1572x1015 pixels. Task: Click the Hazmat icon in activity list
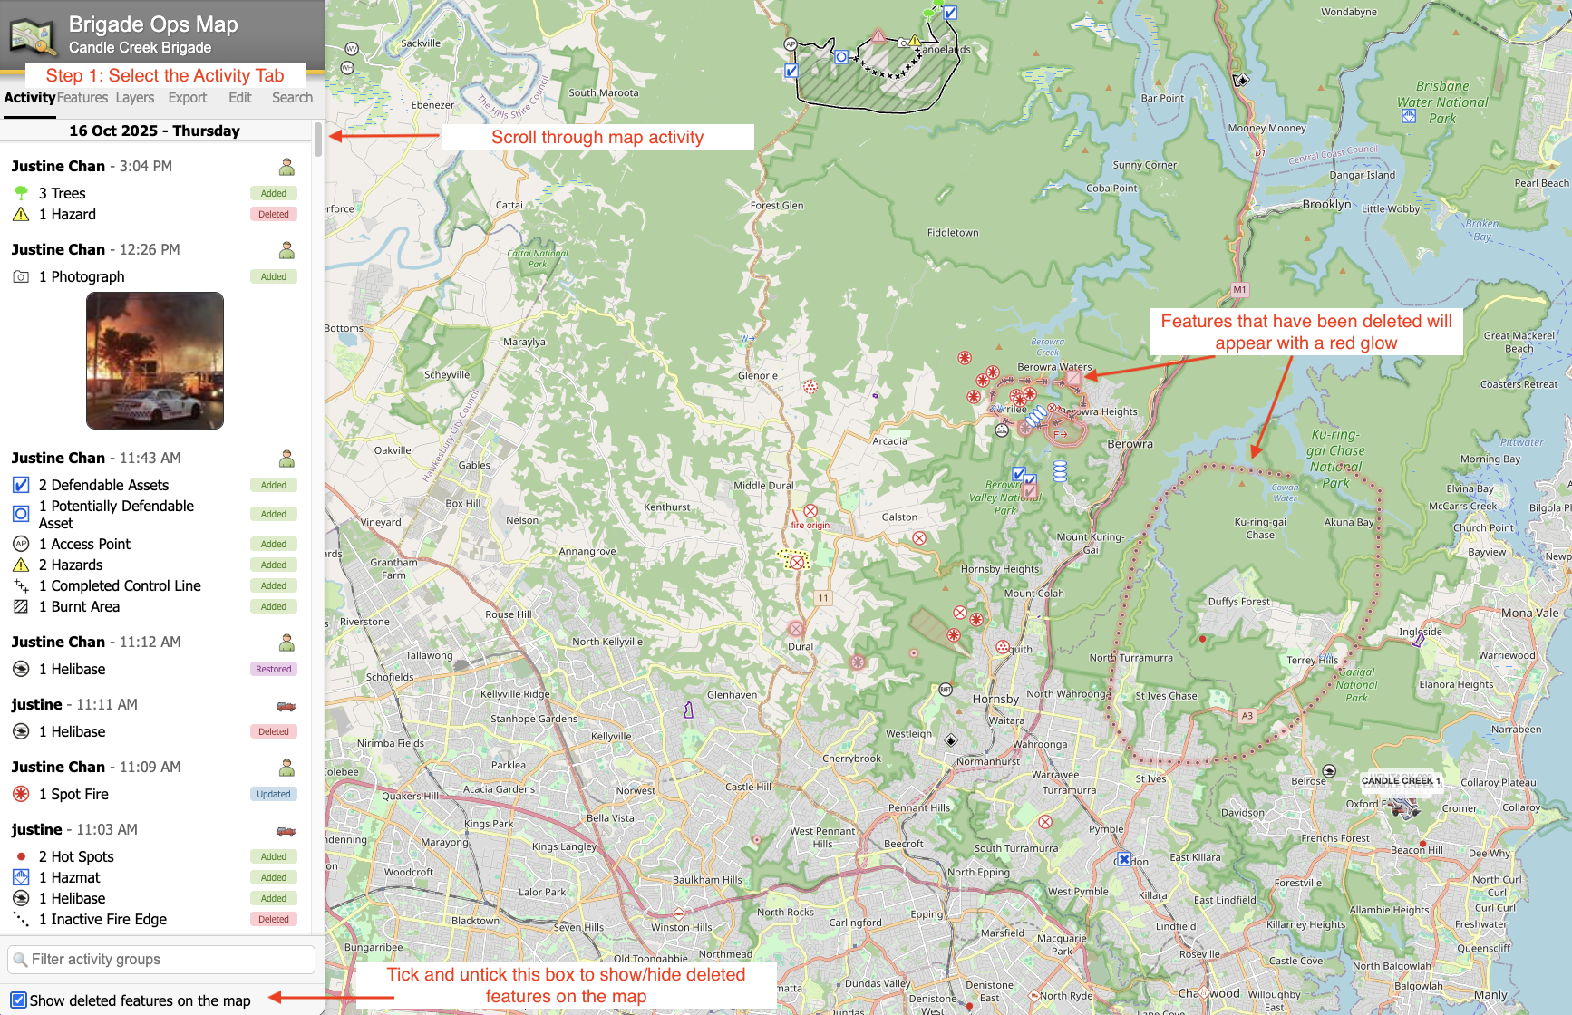point(21,877)
